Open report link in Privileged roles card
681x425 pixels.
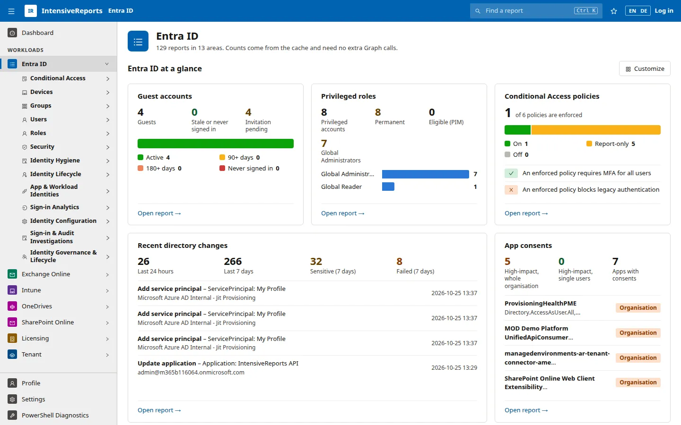click(x=343, y=213)
